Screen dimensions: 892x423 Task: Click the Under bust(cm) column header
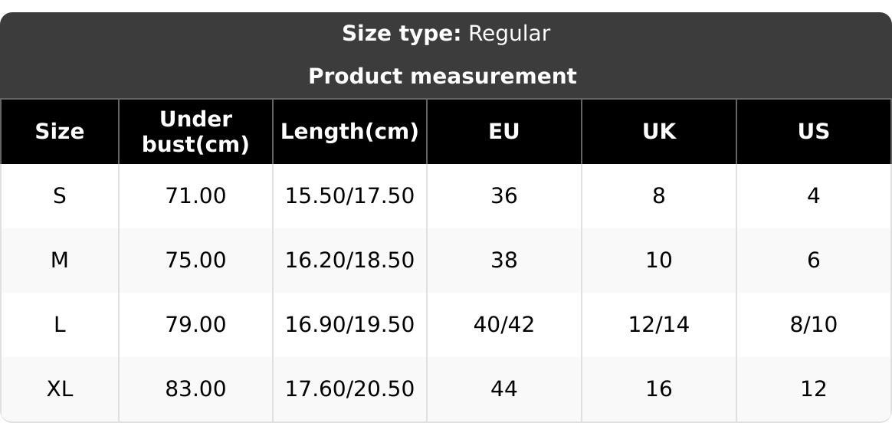point(195,132)
